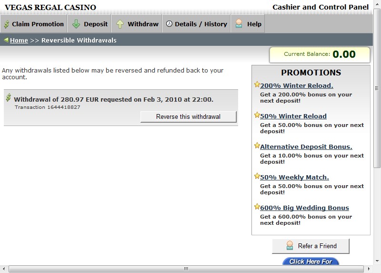Viewport: 381px width, 273px height.
Task: Click the Withdrawal of 280.97 EUR text
Action: [x=113, y=99]
